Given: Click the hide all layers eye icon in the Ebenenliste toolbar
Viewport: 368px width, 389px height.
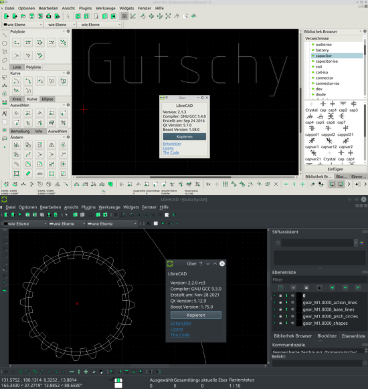Looking at the screenshot, I should 293,287.
